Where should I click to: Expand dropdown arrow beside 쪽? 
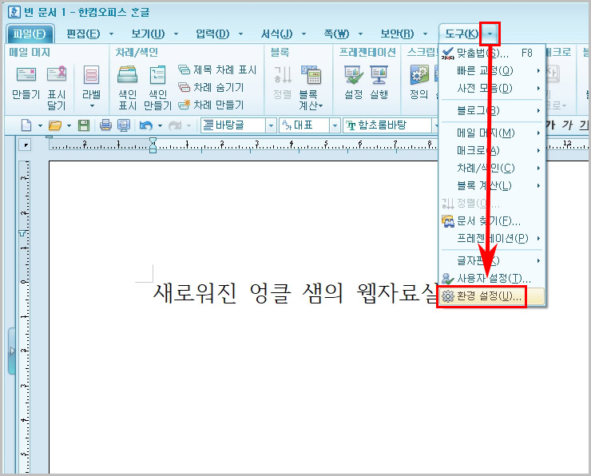tap(360, 34)
